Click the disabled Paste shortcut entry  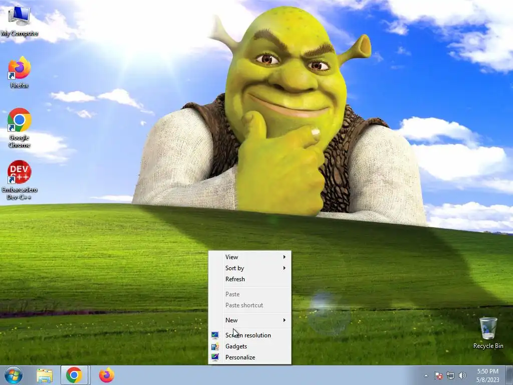click(249, 305)
